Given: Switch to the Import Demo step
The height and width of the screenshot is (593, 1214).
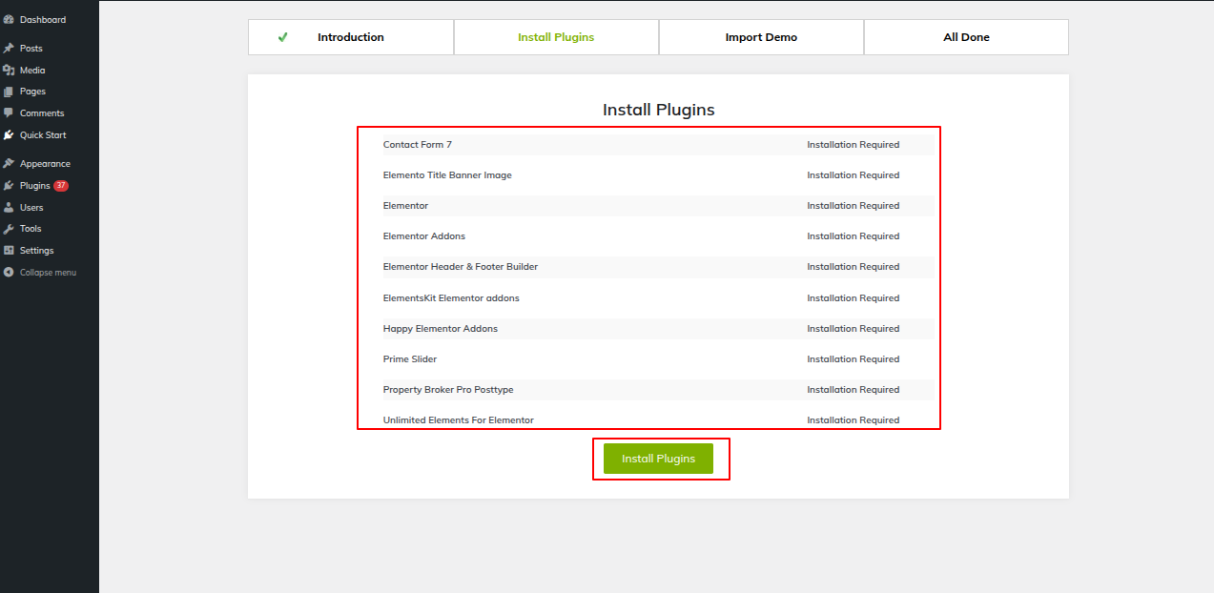Looking at the screenshot, I should (x=760, y=37).
